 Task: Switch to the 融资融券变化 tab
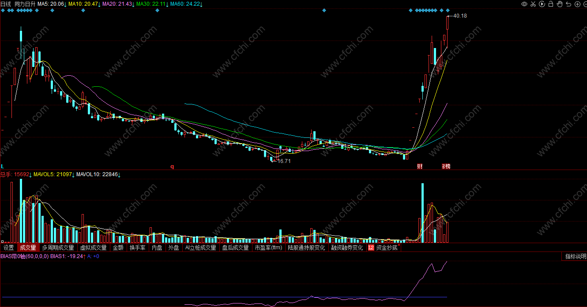pyautogui.click(x=347, y=248)
